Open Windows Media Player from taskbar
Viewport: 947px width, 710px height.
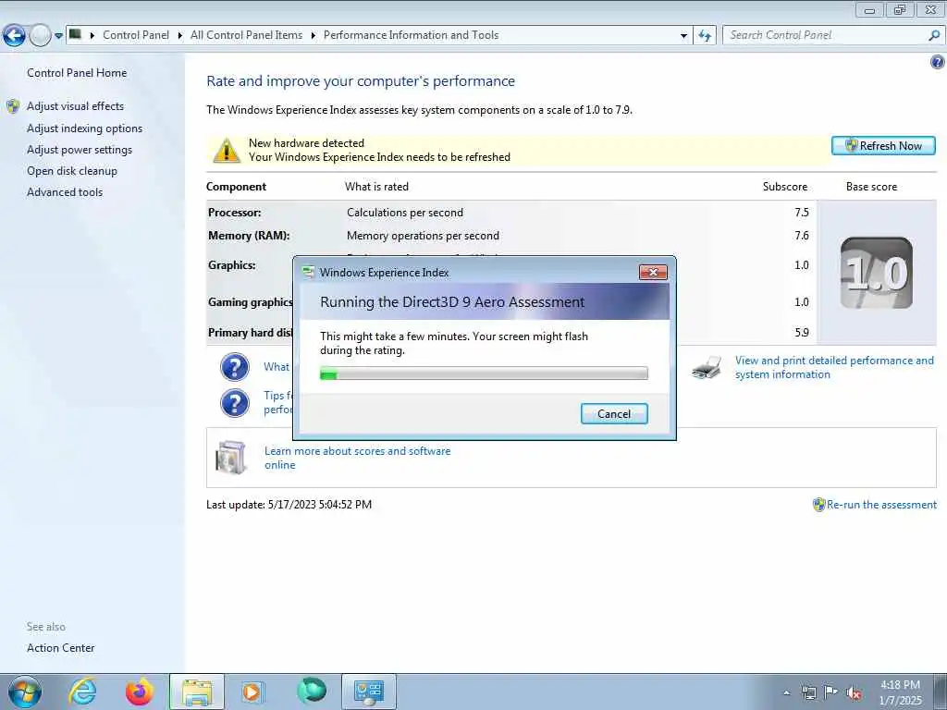click(252, 692)
